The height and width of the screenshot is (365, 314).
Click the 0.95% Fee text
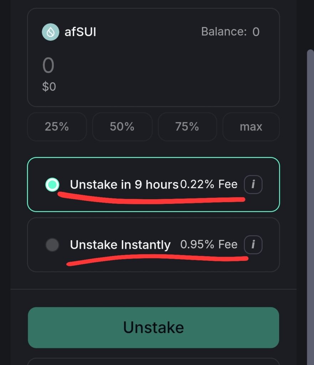pos(209,245)
